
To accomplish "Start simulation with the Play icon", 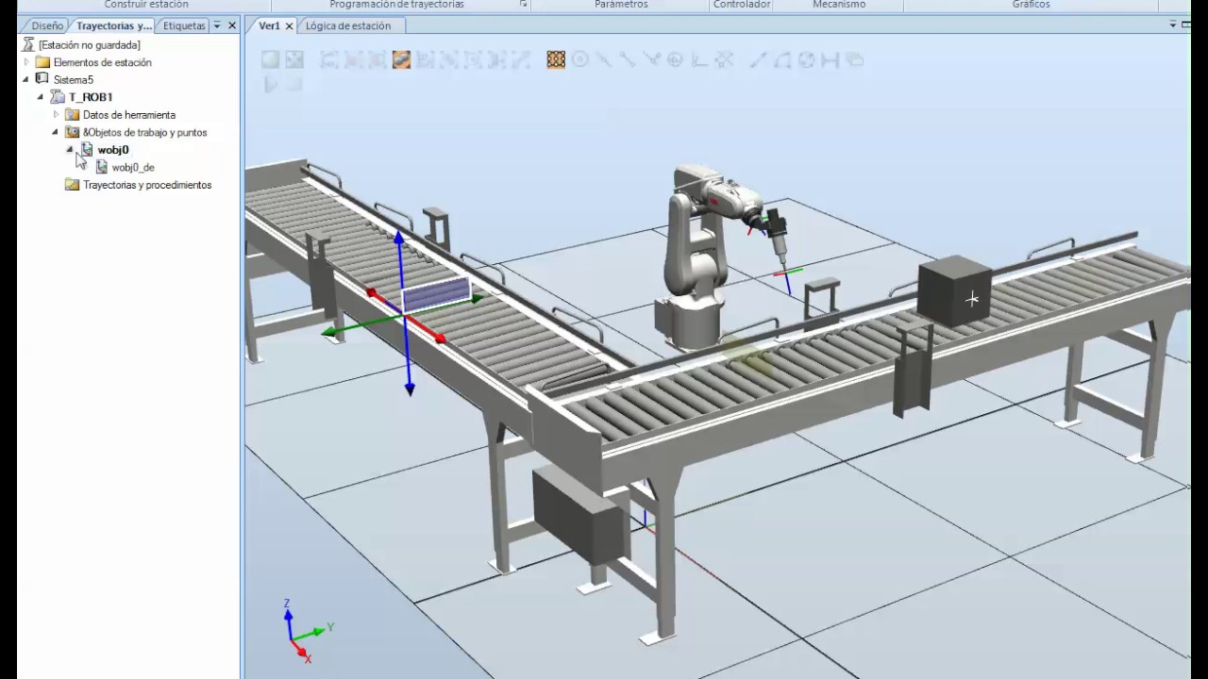I will tap(270, 85).
